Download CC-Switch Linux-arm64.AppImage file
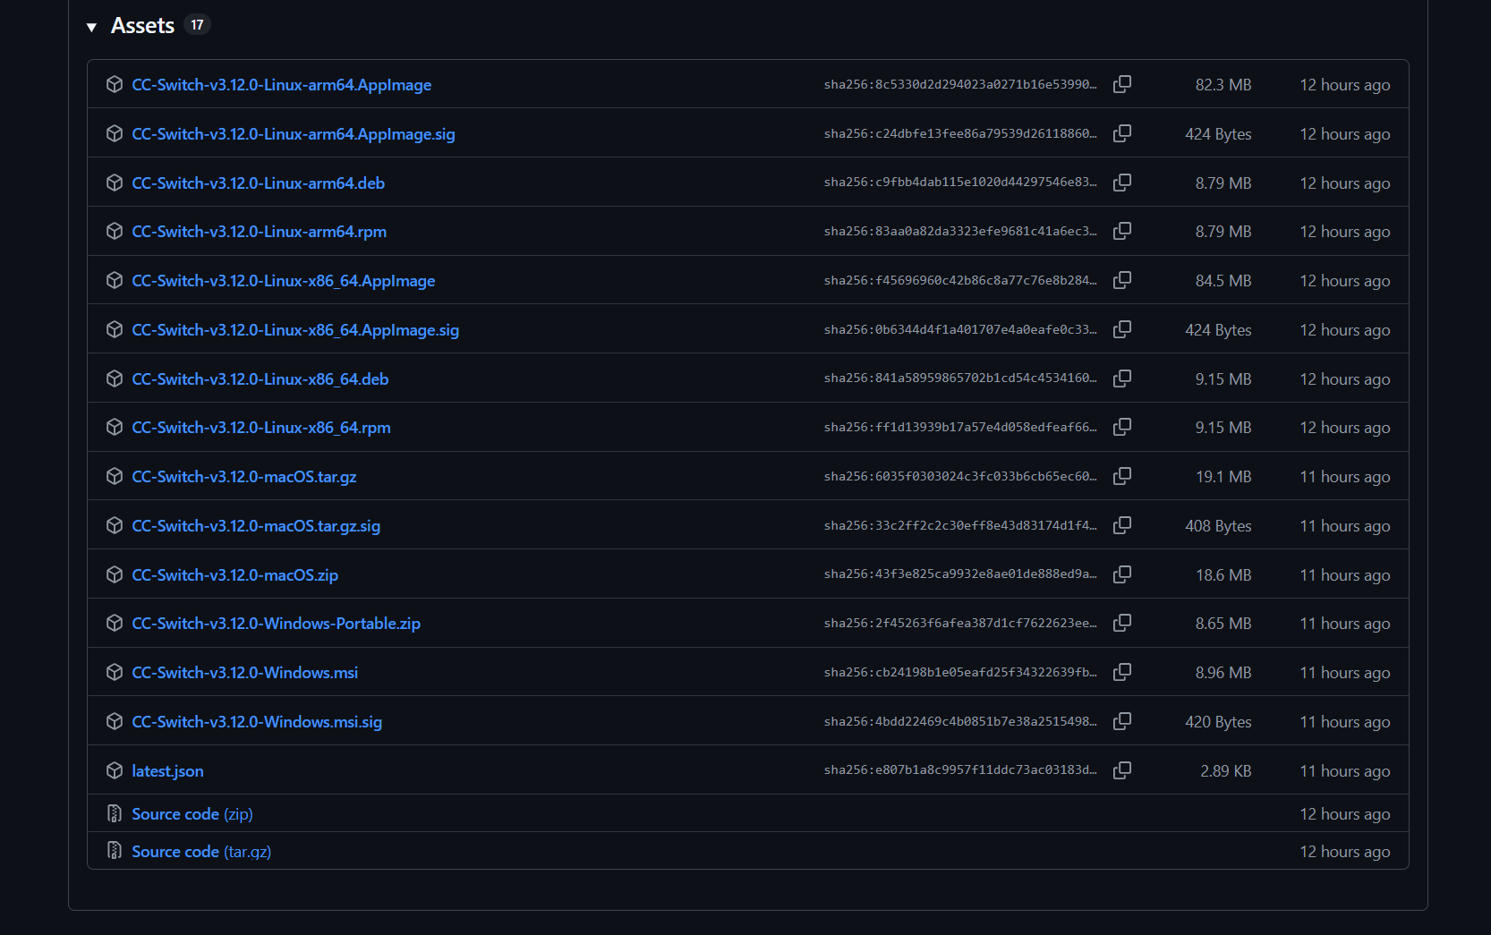 (281, 85)
